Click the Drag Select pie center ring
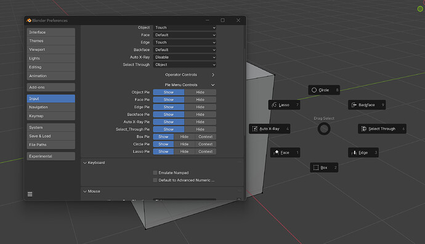425x244 pixels. click(x=324, y=129)
